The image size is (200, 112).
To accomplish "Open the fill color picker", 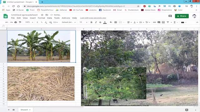I will point(111,22).
